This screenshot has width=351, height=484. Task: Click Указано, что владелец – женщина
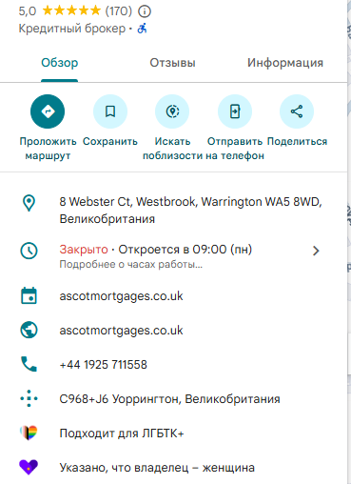tap(157, 468)
